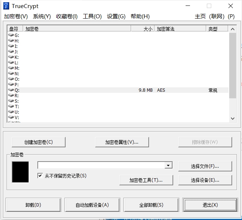Select the 常规 type cell
Screen dimensions: 242x220
point(213,90)
